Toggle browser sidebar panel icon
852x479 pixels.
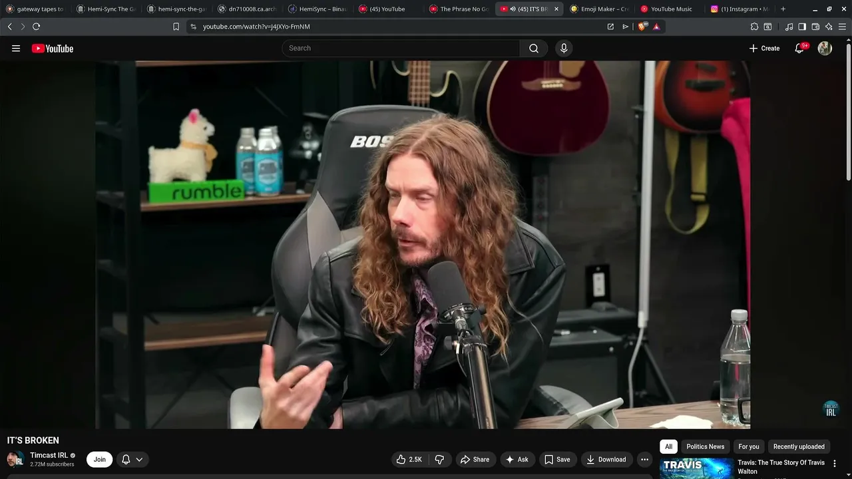(802, 27)
